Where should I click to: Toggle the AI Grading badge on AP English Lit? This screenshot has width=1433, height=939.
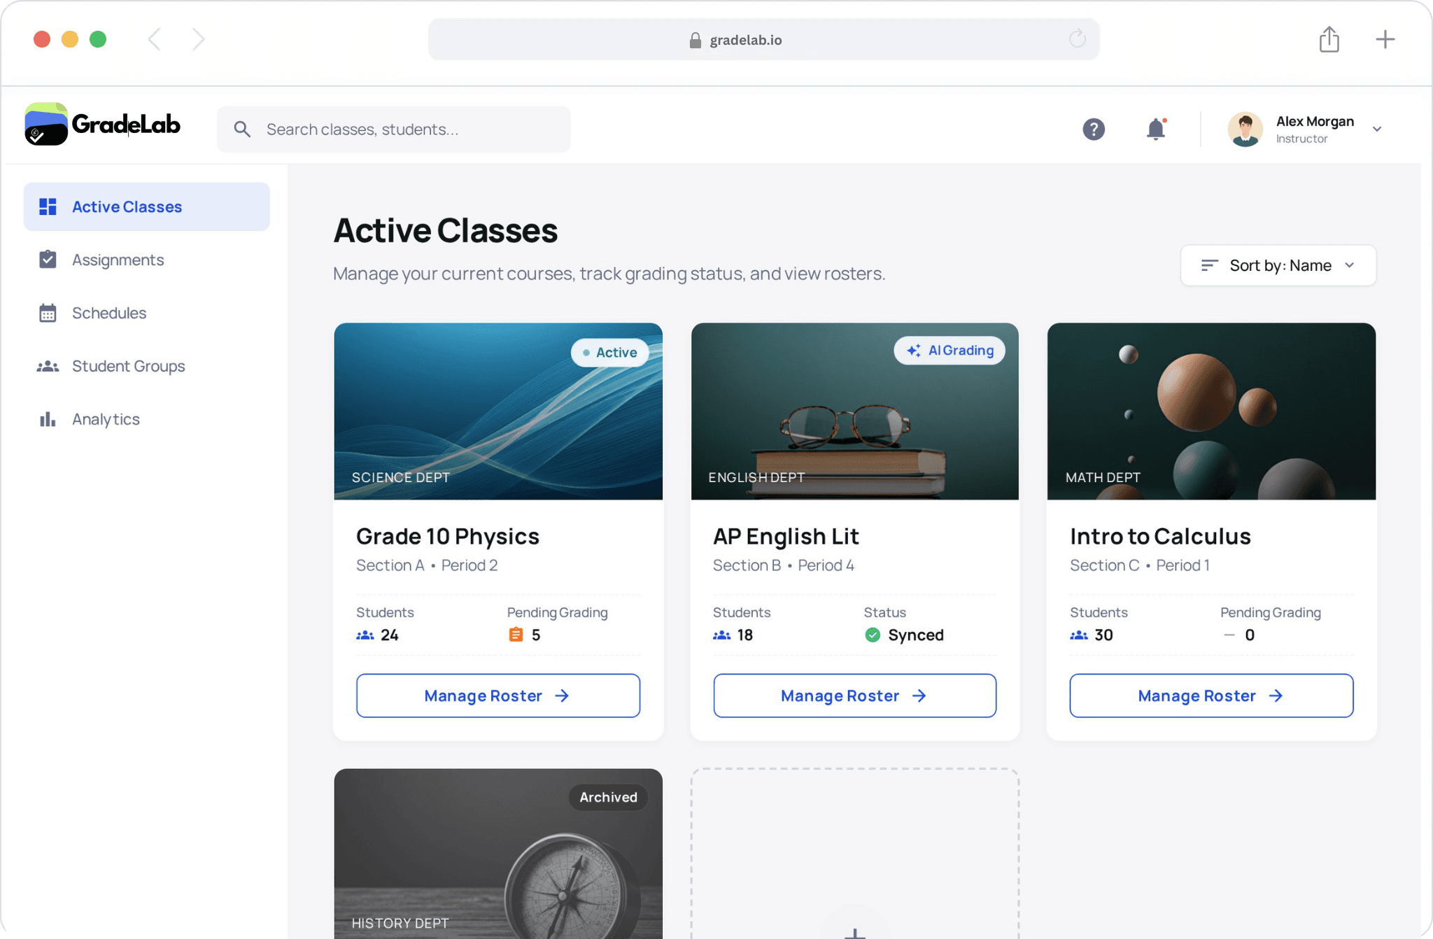tap(950, 350)
